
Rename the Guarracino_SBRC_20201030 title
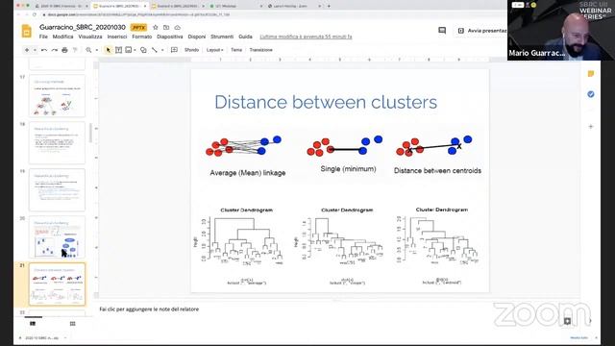83,27
